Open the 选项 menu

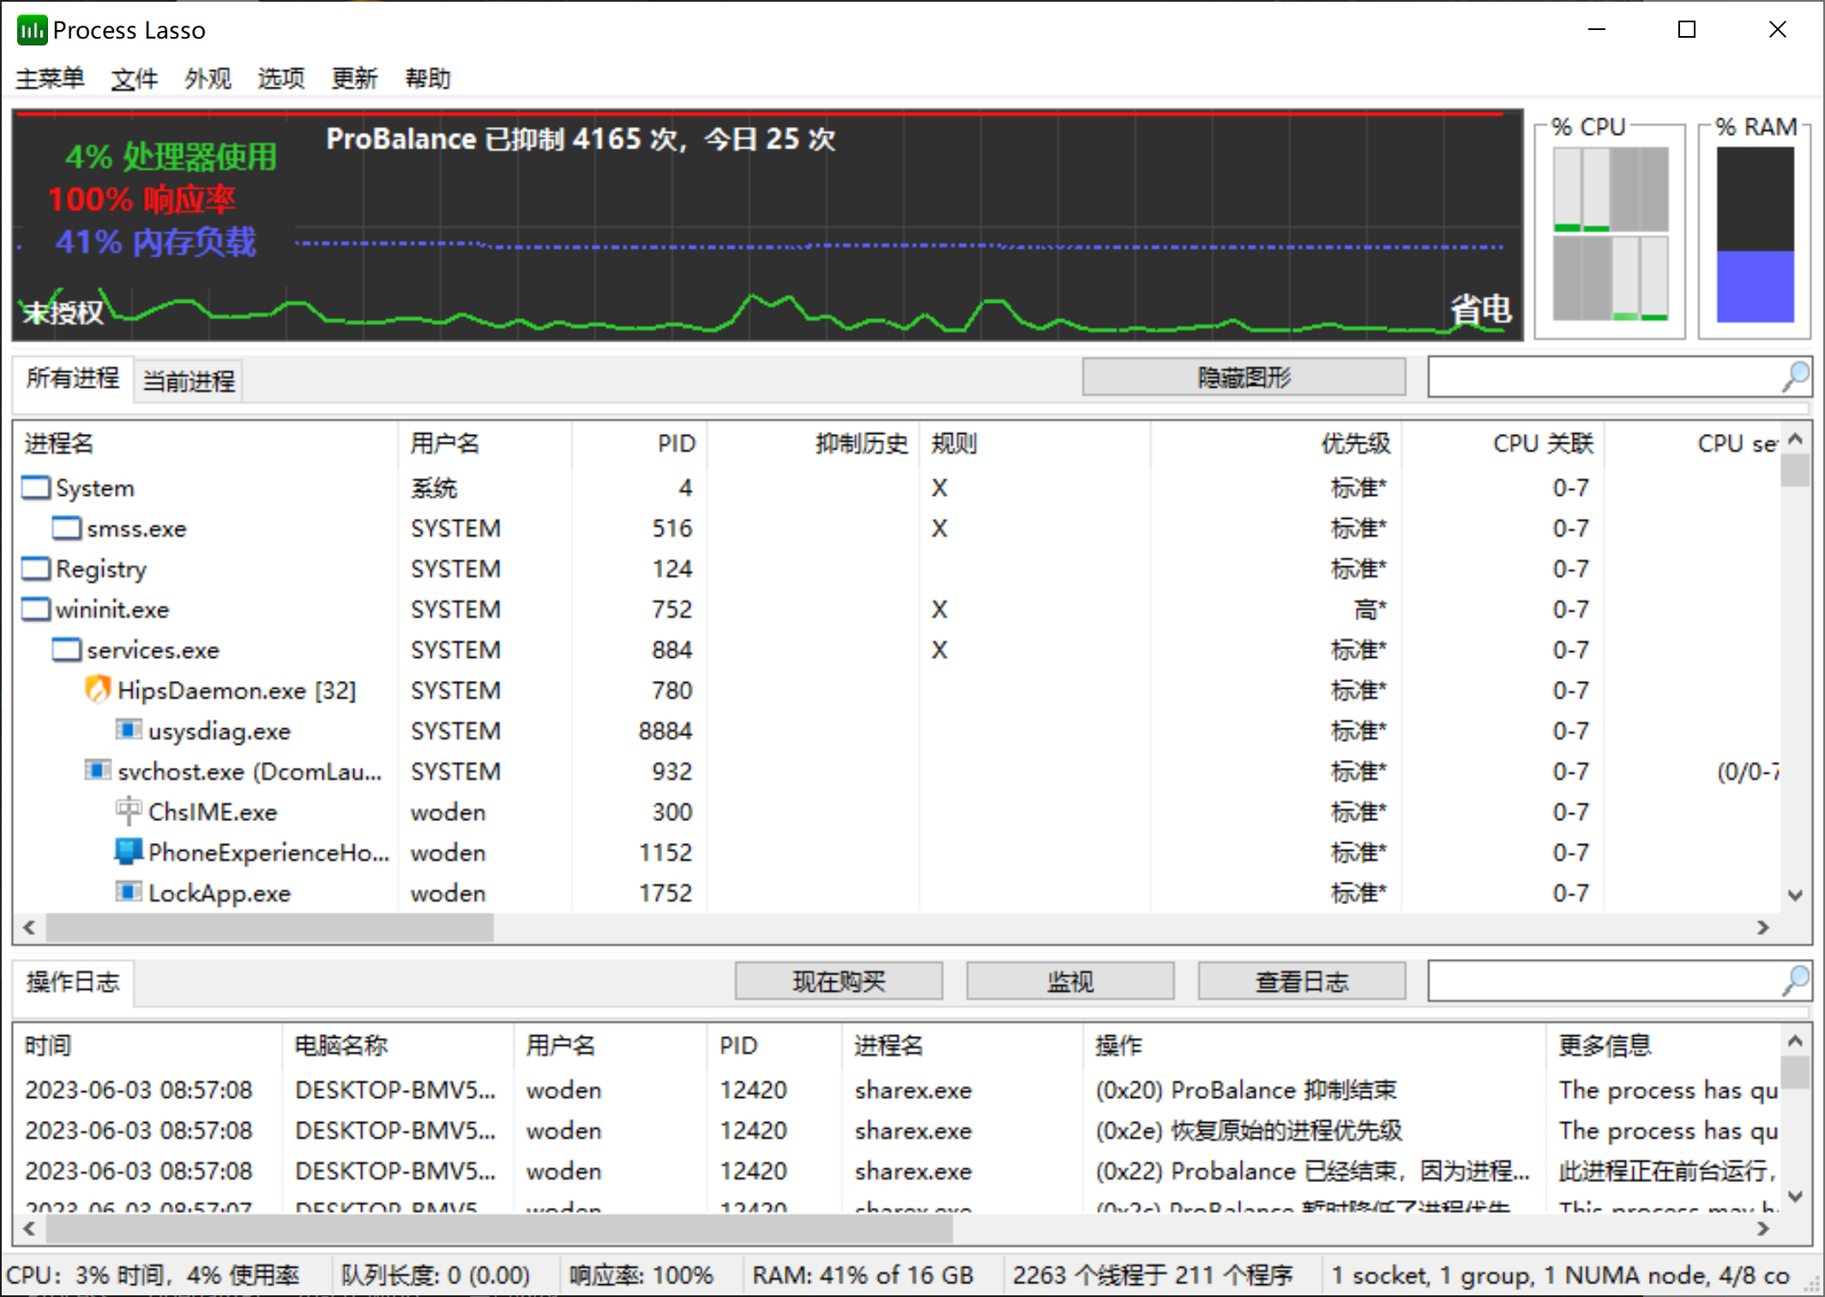pos(280,78)
